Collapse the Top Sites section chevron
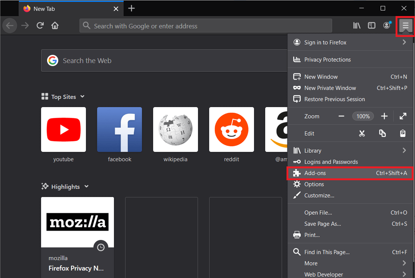 click(x=82, y=97)
